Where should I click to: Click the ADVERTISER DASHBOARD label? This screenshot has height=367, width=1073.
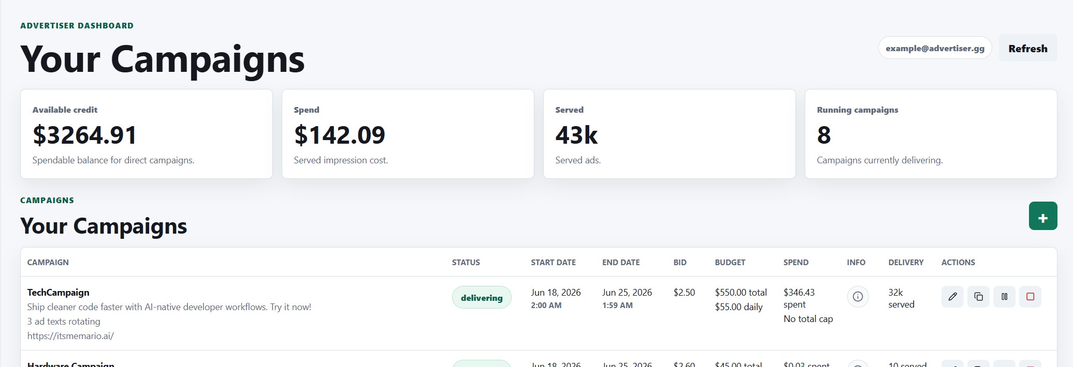77,26
